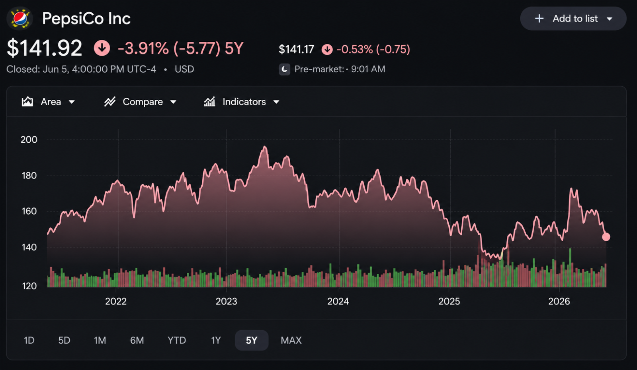Click the 2023 x-axis label
Image resolution: width=637 pixels, height=370 pixels.
(226, 301)
